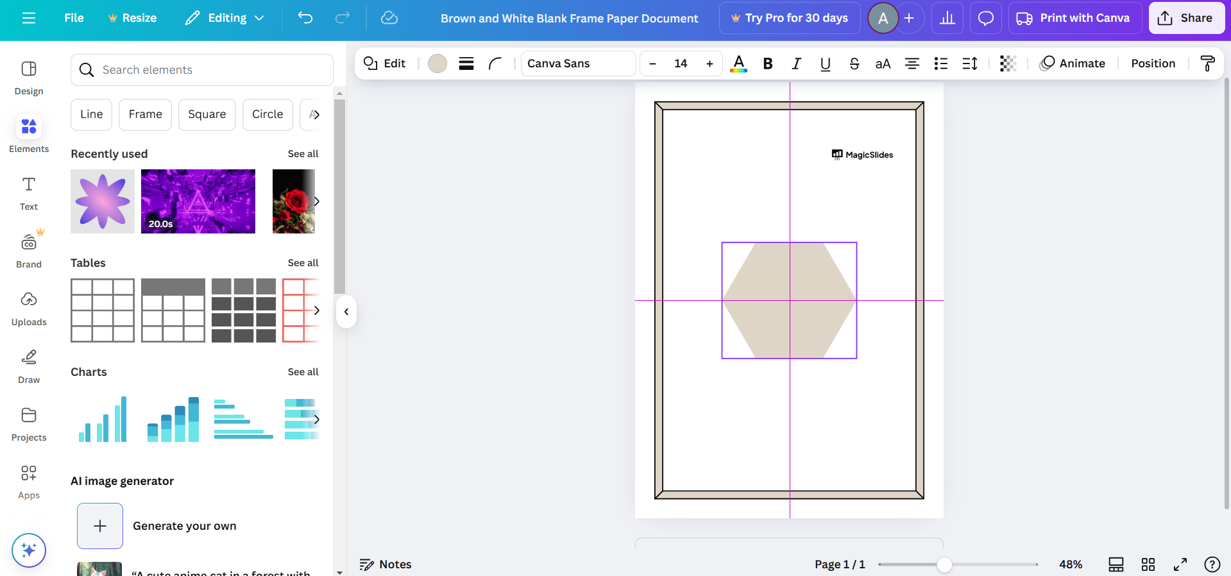This screenshot has height=576, width=1231.
Task: Toggle bold text formatting
Action: pyautogui.click(x=767, y=64)
